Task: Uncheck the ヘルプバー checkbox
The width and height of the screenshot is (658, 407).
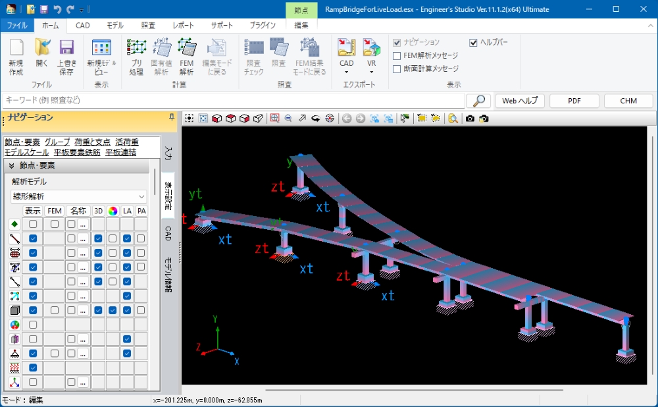Action: tap(473, 42)
